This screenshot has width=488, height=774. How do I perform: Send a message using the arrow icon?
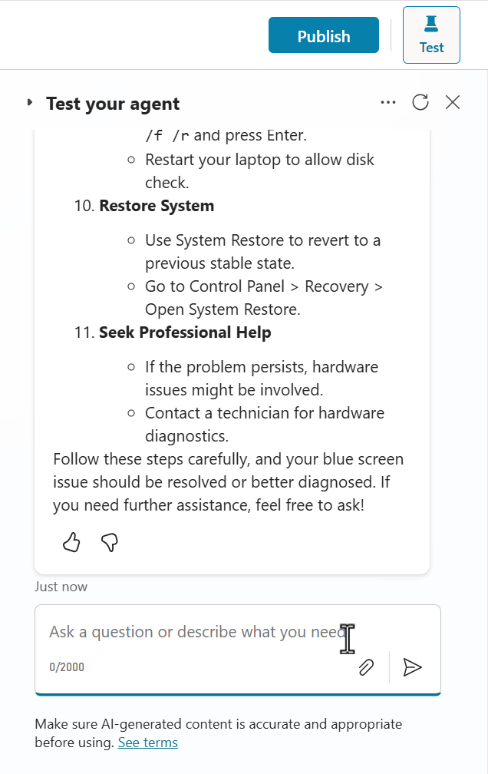[413, 667]
